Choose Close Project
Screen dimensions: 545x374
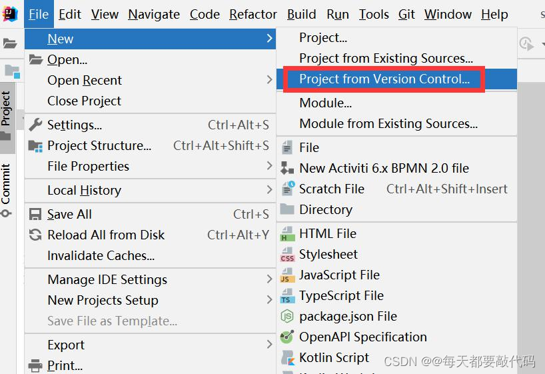[x=150, y=101]
